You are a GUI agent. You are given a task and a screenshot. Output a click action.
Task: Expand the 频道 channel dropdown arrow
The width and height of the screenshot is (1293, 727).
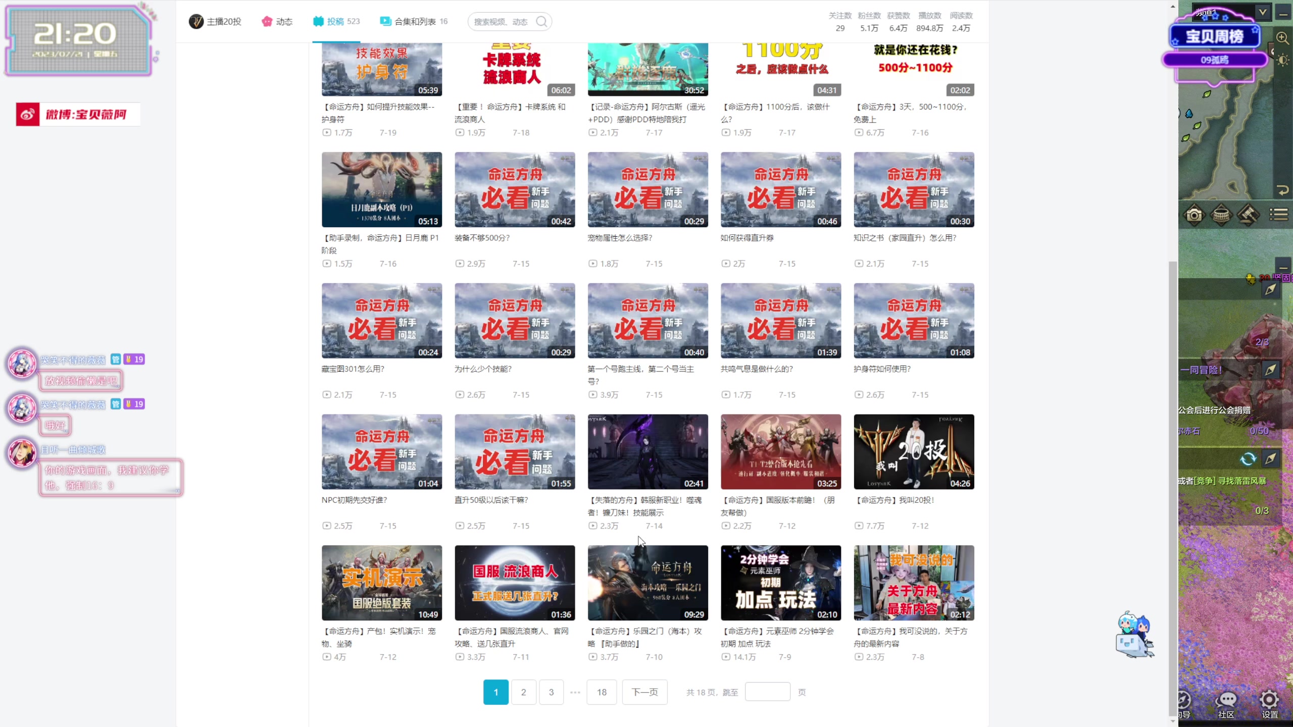pos(1263,12)
